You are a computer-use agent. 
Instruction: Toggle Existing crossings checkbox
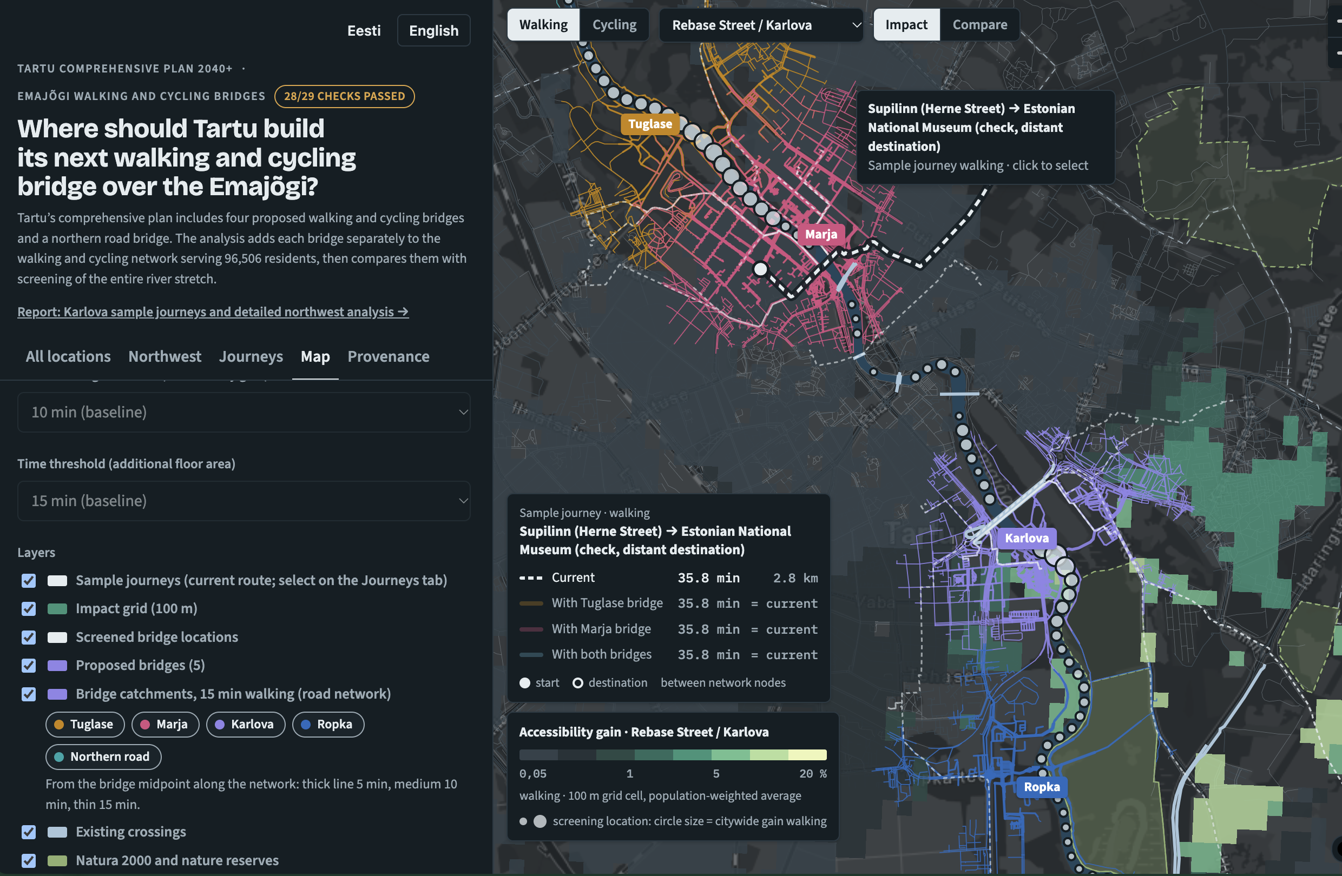coord(29,832)
